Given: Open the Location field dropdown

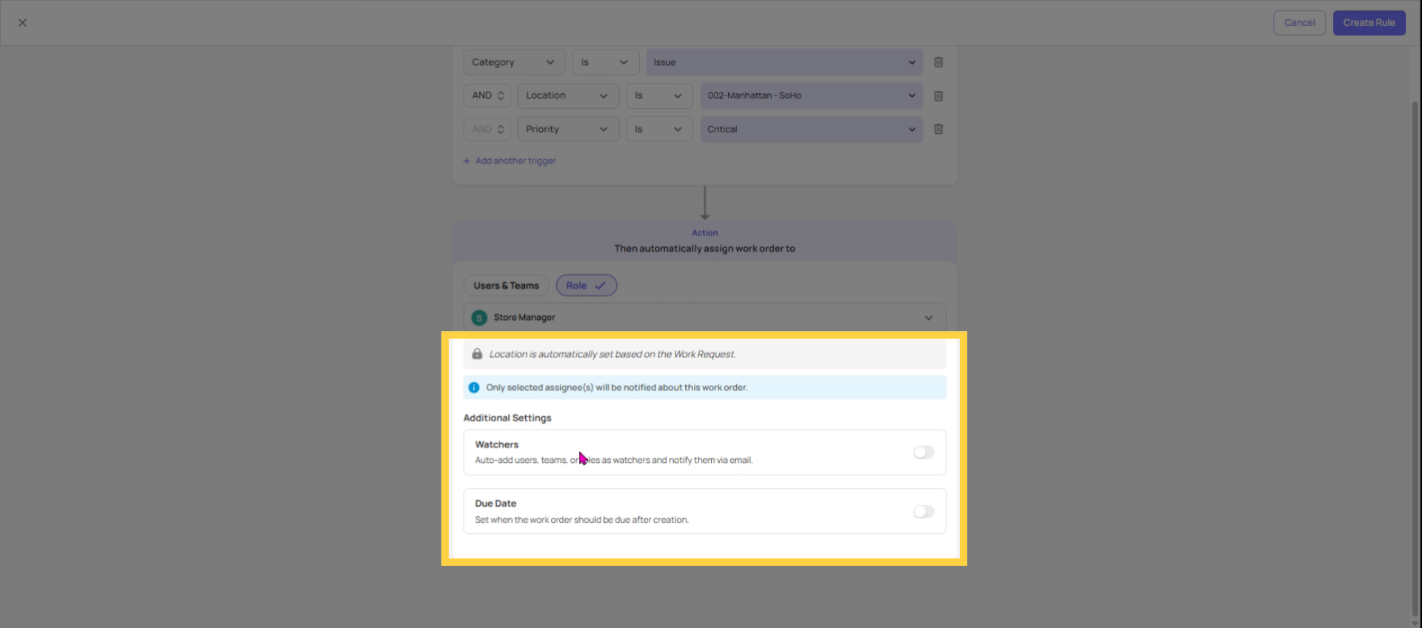Looking at the screenshot, I should 568,96.
